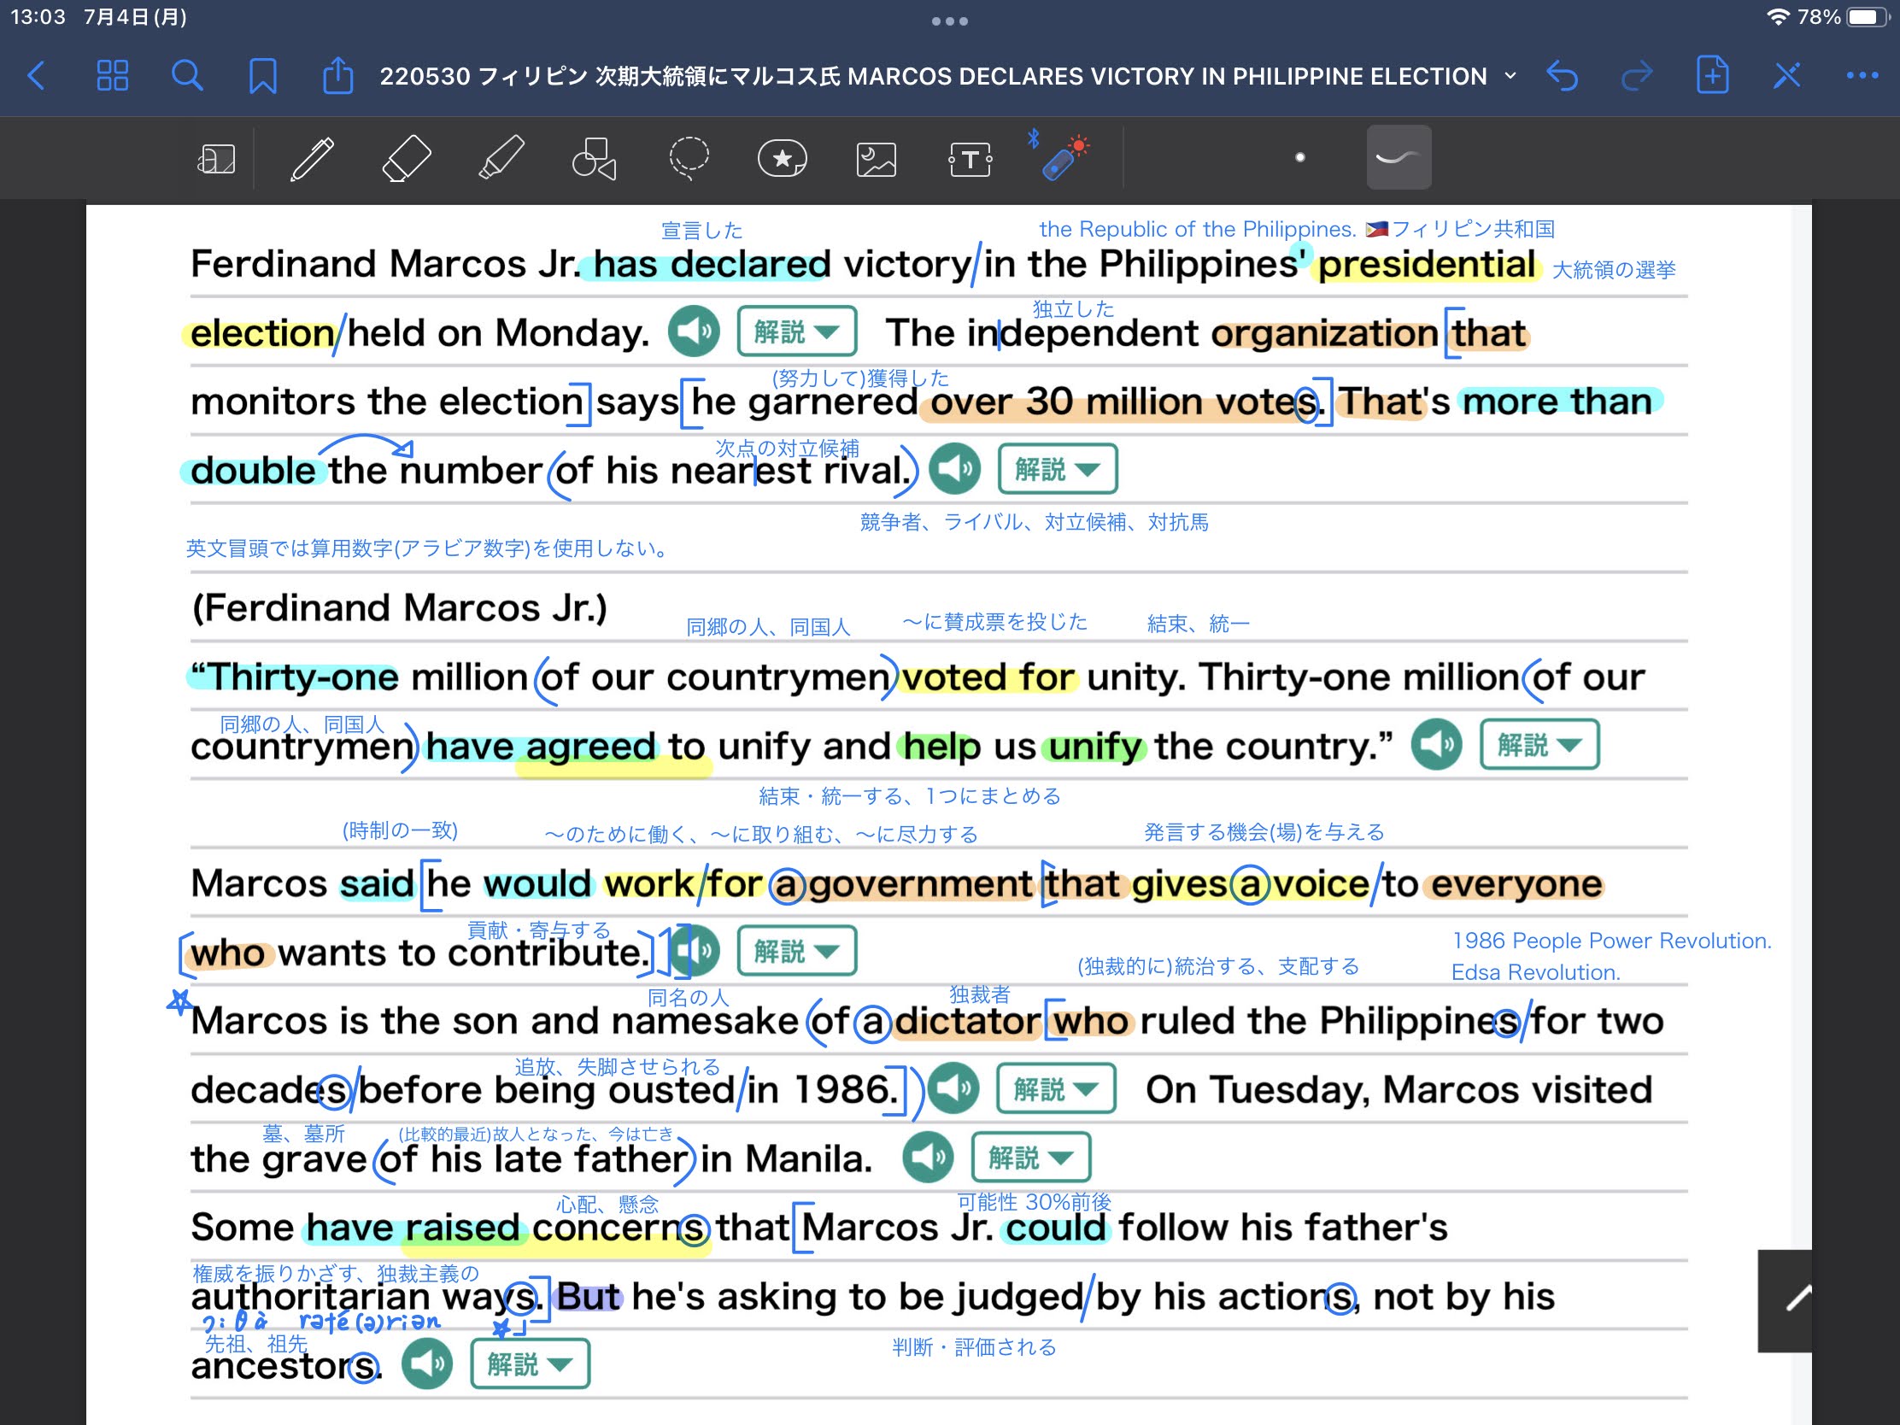
Task: Open the Elements sticker tool
Action: [x=783, y=159]
